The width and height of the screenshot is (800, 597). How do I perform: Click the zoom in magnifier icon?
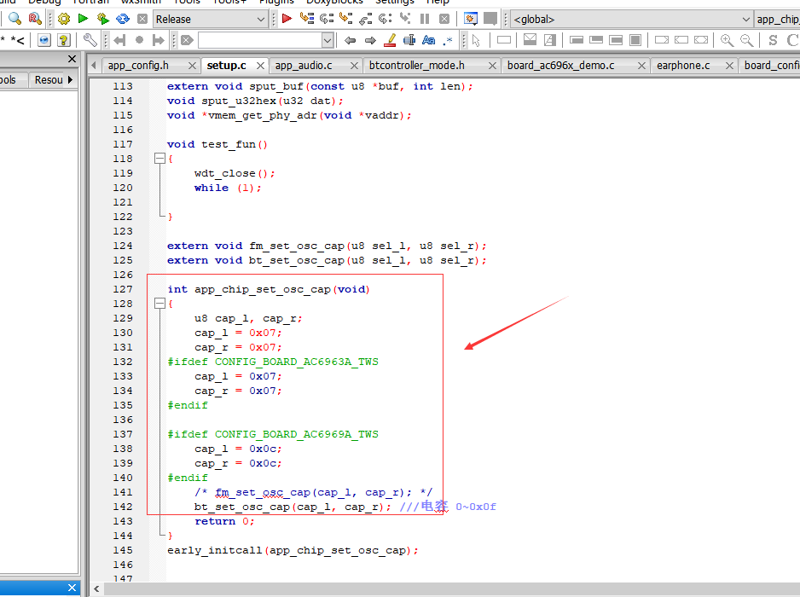coord(727,40)
